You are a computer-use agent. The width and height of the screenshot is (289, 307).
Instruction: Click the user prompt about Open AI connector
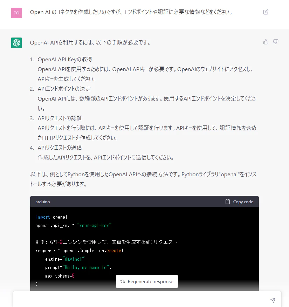point(131,12)
